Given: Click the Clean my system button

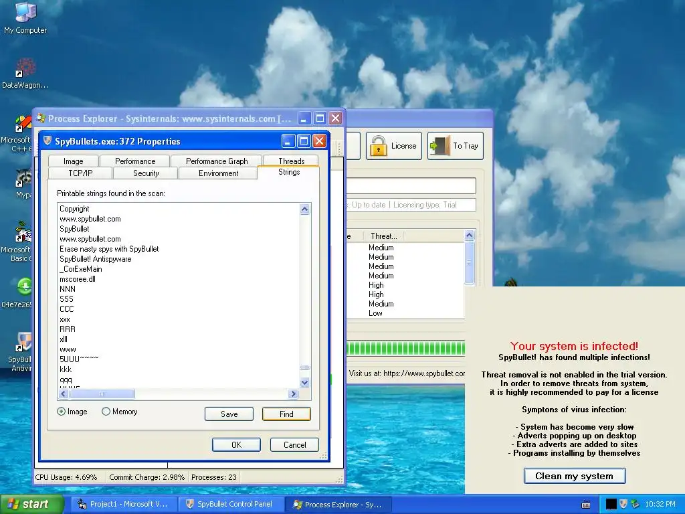Looking at the screenshot, I should point(575,476).
